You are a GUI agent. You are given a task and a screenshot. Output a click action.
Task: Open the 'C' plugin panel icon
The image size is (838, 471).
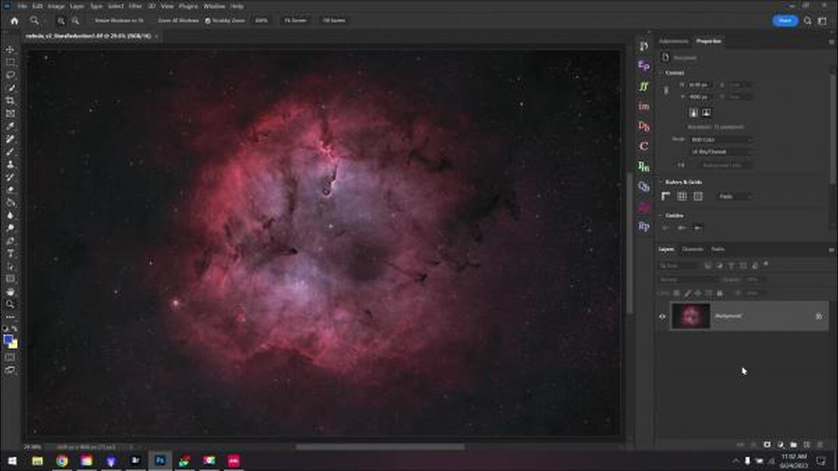[x=644, y=146]
